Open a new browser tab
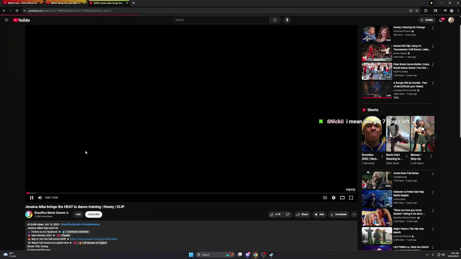Screen dimensions: 461x259 tap(133, 3)
